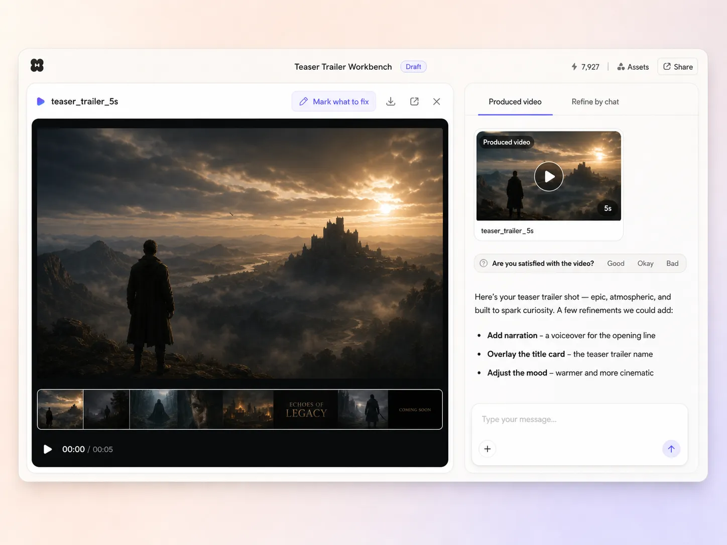Select the burning village timeline frame

[x=249, y=410]
